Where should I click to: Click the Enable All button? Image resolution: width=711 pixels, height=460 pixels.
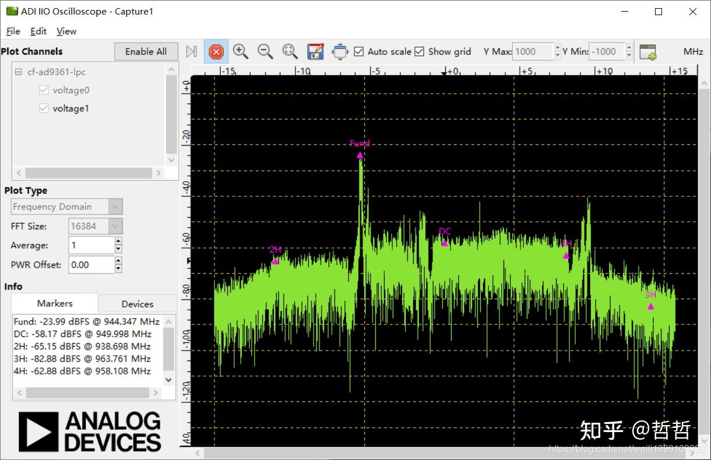146,51
